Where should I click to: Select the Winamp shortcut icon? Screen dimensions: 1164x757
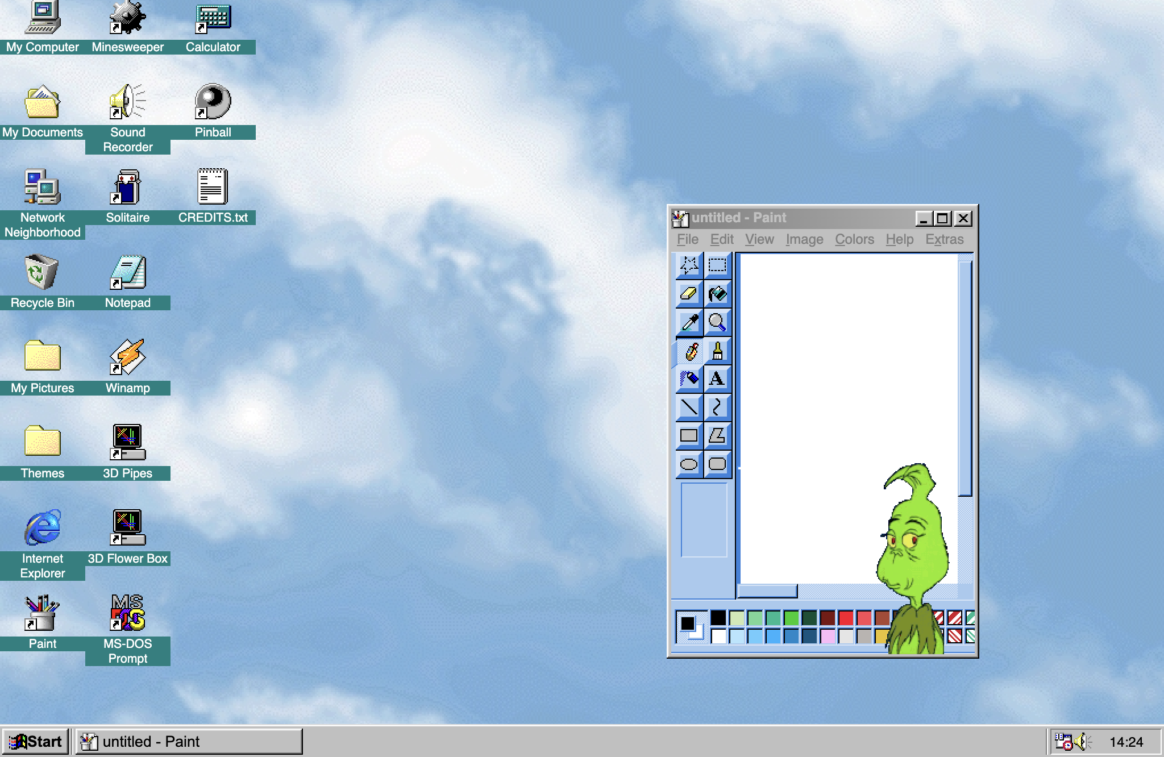tap(128, 367)
